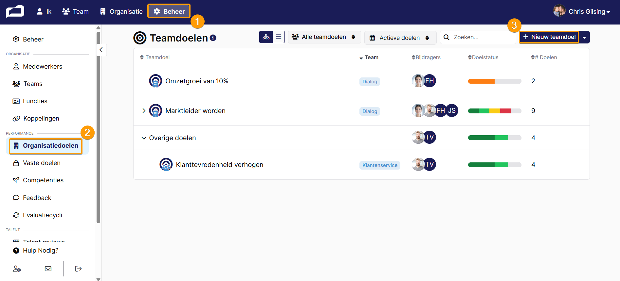The height and width of the screenshot is (281, 620).
Task: Click the Dialog tag on Omzetgroei row
Action: pyautogui.click(x=370, y=82)
